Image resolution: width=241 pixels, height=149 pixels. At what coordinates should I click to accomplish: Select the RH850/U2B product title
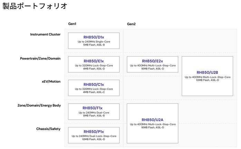point(207,72)
